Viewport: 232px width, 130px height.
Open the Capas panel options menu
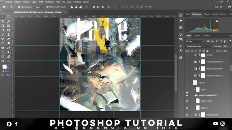coord(231,36)
